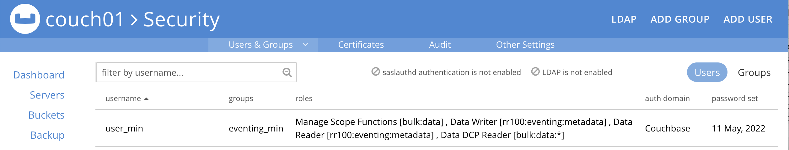Image resolution: width=789 pixels, height=150 pixels.
Task: Open the Other Settings tab
Action: pyautogui.click(x=525, y=45)
